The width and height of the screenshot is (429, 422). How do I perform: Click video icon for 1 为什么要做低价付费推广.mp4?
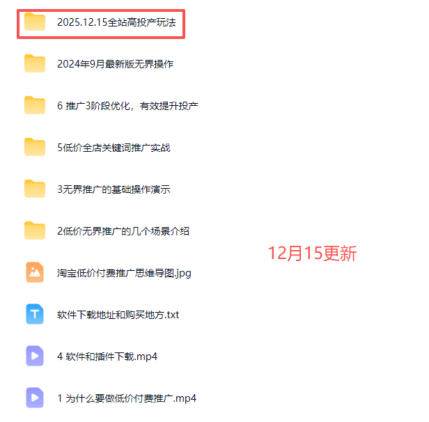35,398
